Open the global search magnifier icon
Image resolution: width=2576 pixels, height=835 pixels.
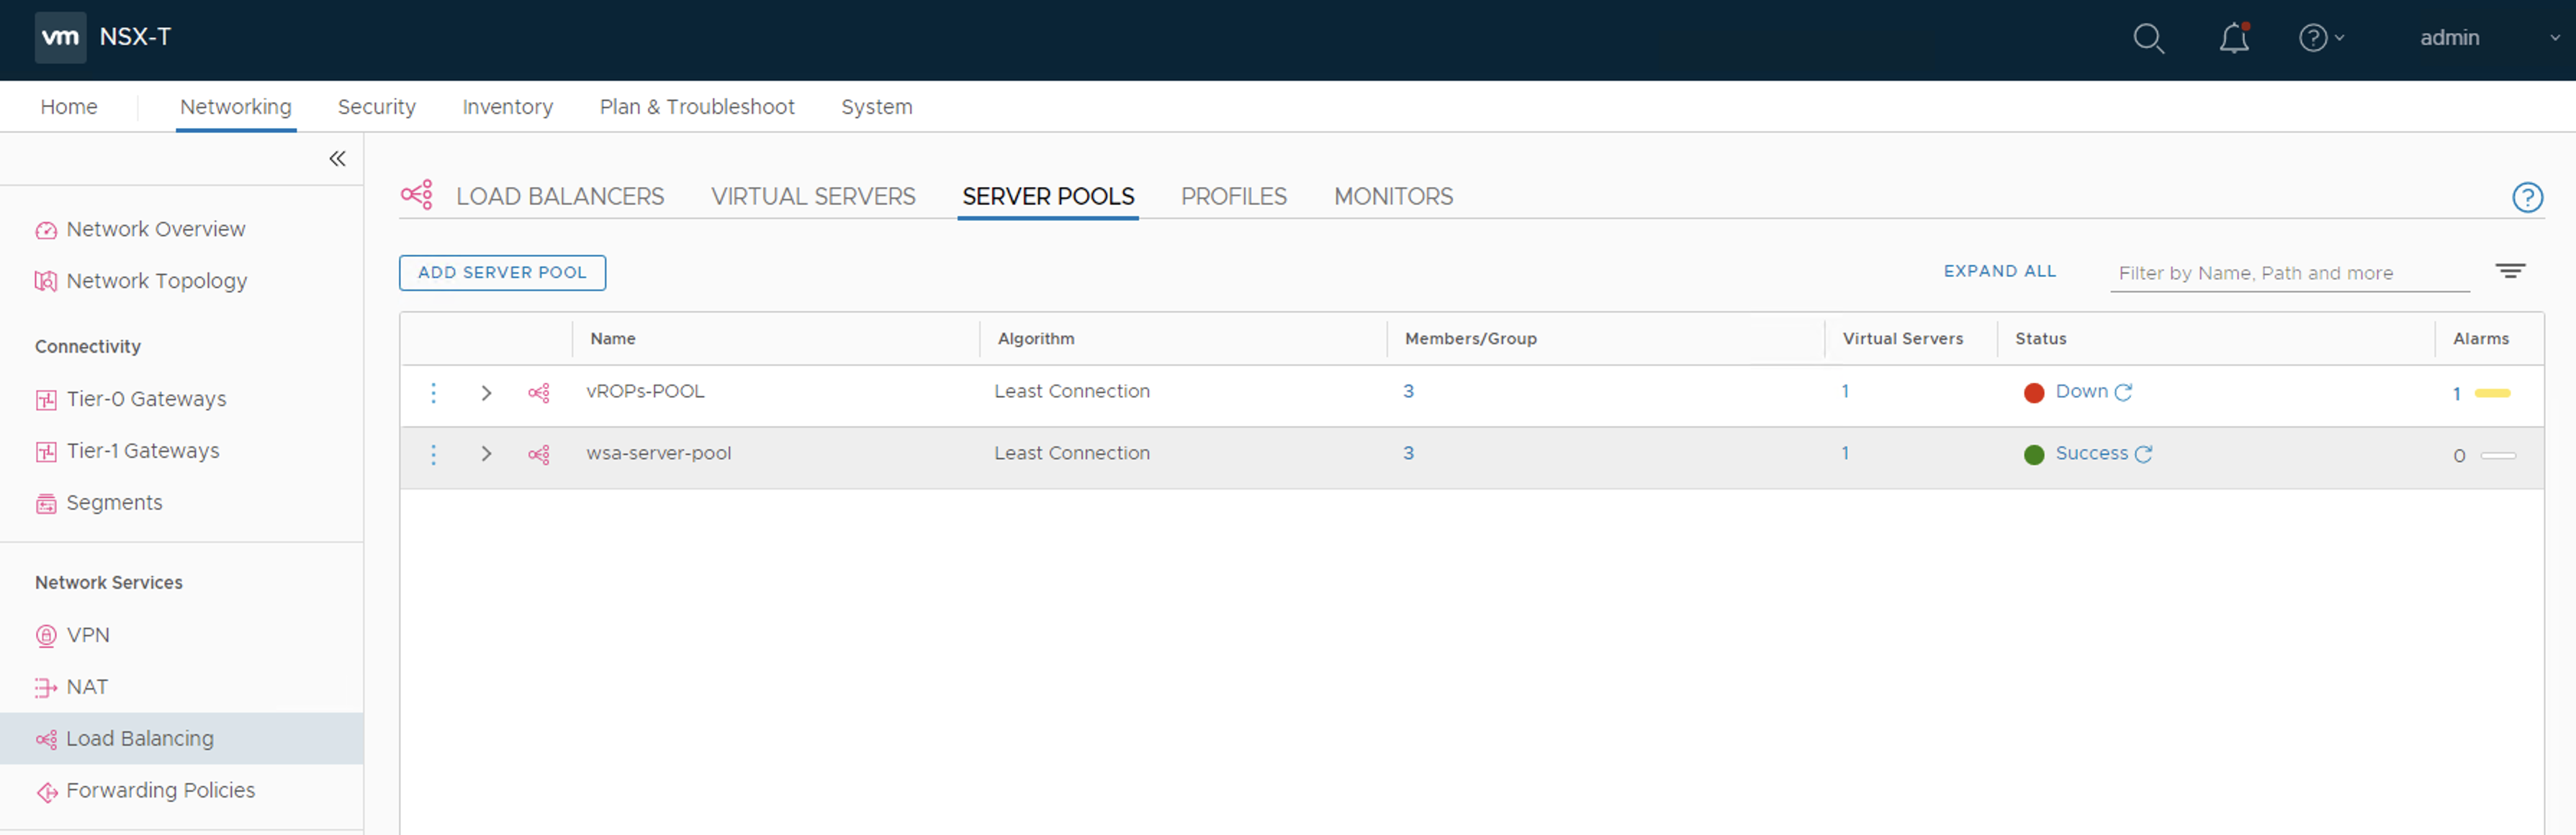(x=2148, y=39)
